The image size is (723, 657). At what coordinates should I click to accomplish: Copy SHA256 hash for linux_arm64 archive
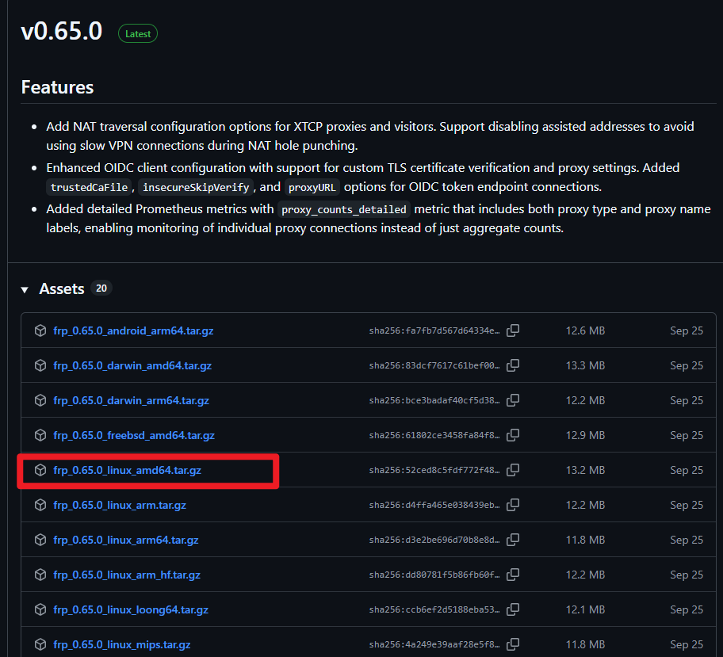coord(513,540)
